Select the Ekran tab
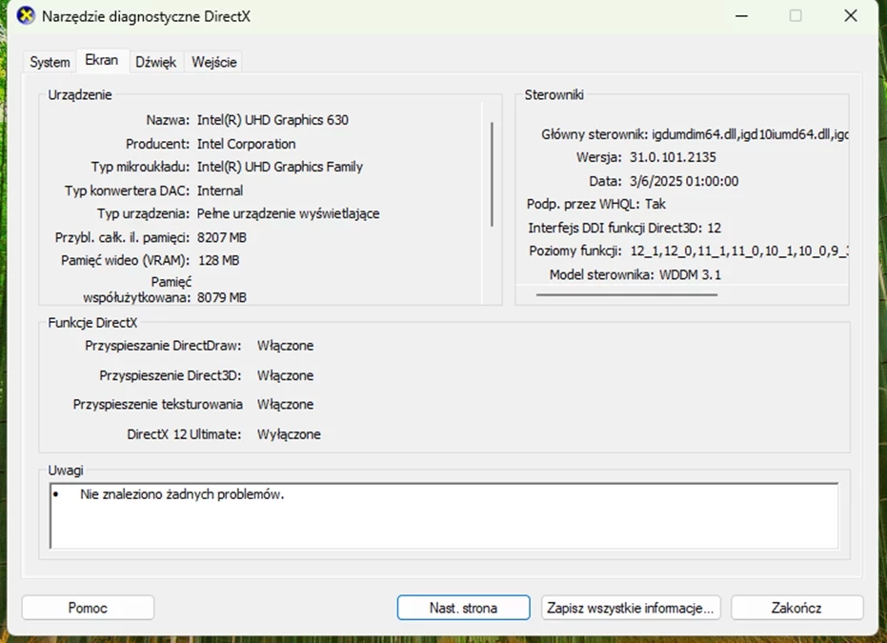This screenshot has height=643, width=887. coord(102,59)
